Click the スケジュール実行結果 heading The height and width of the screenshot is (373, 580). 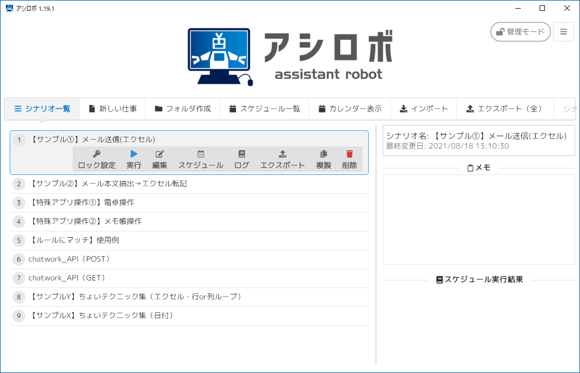(479, 279)
